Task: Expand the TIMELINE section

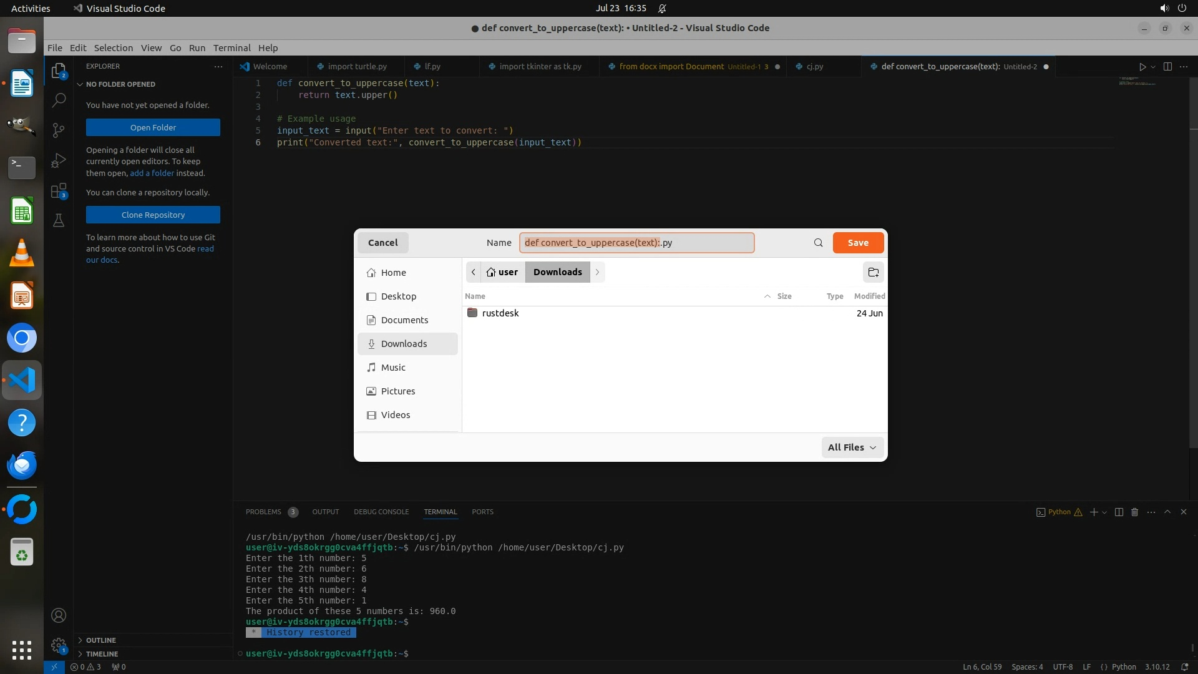Action: click(x=102, y=654)
